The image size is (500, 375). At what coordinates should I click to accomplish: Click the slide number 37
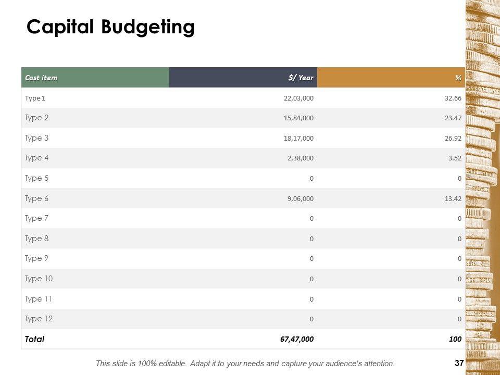point(459,364)
